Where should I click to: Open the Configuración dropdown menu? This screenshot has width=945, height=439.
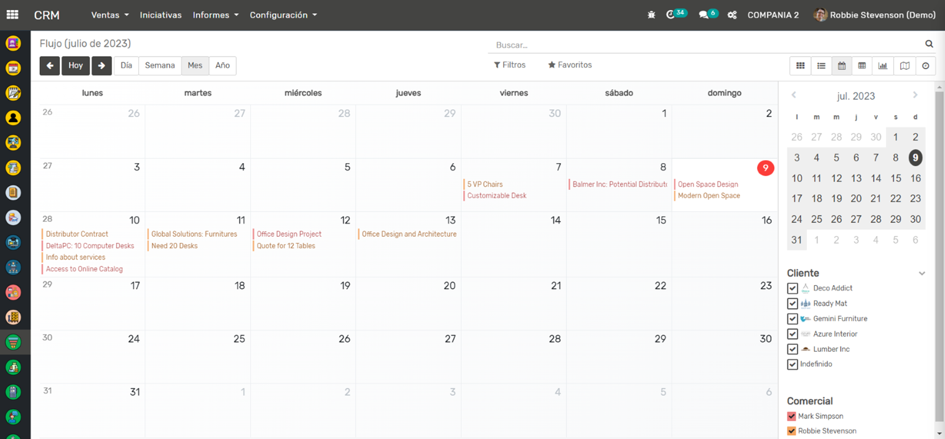click(x=283, y=15)
